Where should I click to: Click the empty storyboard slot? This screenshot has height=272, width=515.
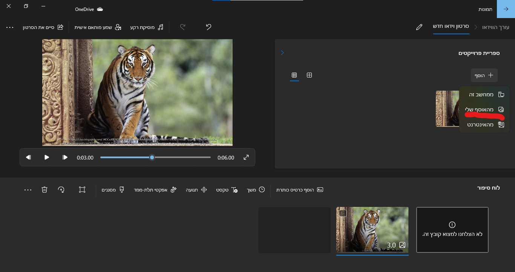[294, 230]
